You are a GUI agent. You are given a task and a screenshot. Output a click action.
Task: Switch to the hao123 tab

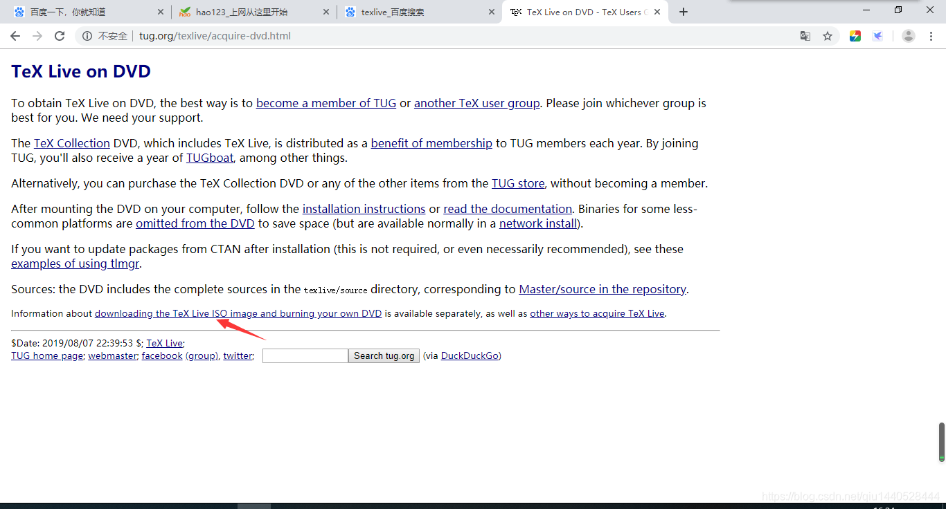(253, 12)
